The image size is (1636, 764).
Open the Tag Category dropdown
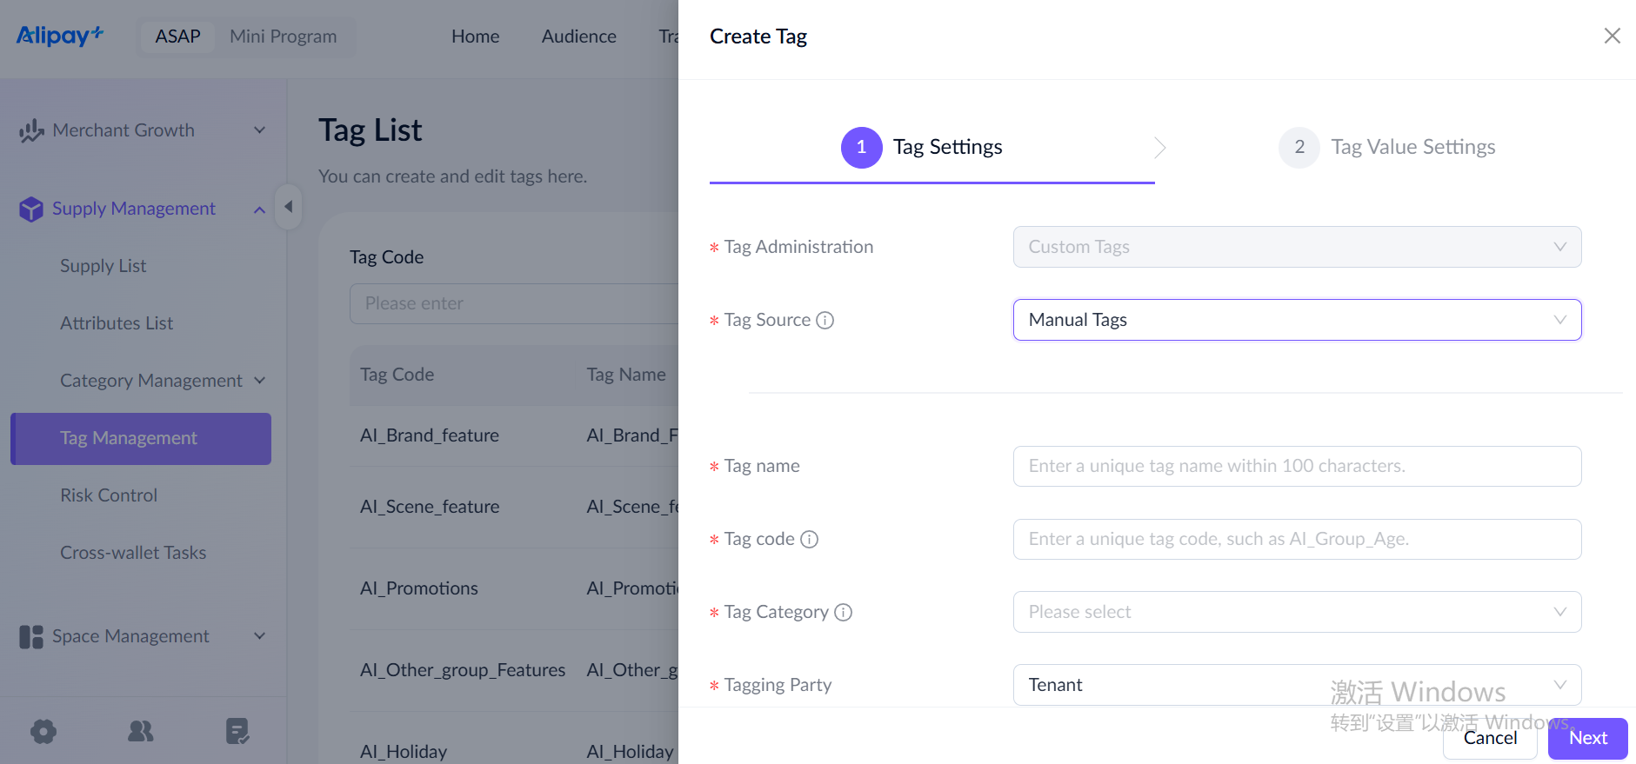[x=1296, y=612]
